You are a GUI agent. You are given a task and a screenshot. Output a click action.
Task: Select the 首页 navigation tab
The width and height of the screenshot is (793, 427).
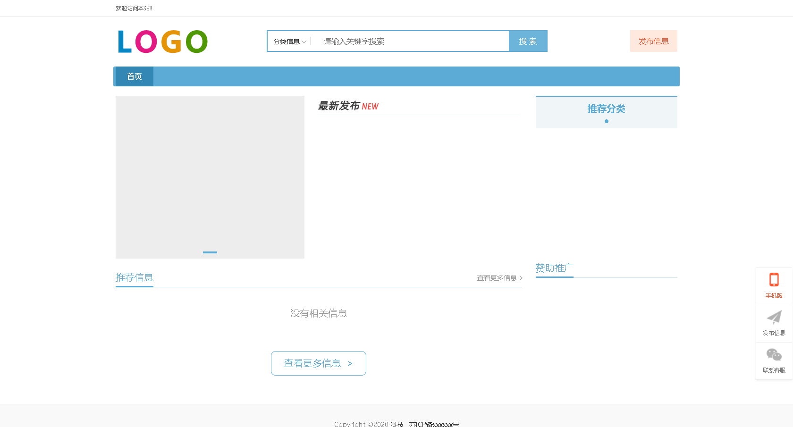click(135, 76)
